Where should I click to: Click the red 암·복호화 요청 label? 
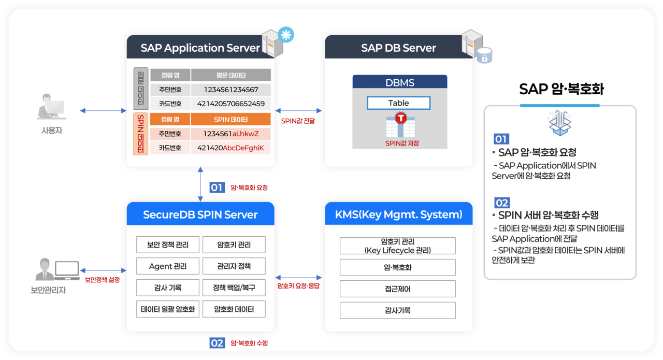(249, 188)
